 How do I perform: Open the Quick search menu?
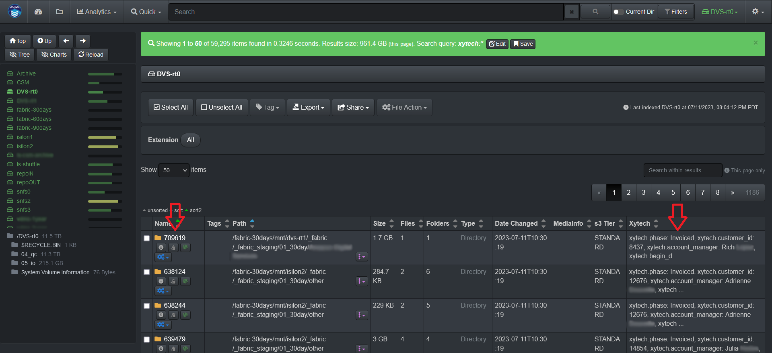(x=146, y=12)
